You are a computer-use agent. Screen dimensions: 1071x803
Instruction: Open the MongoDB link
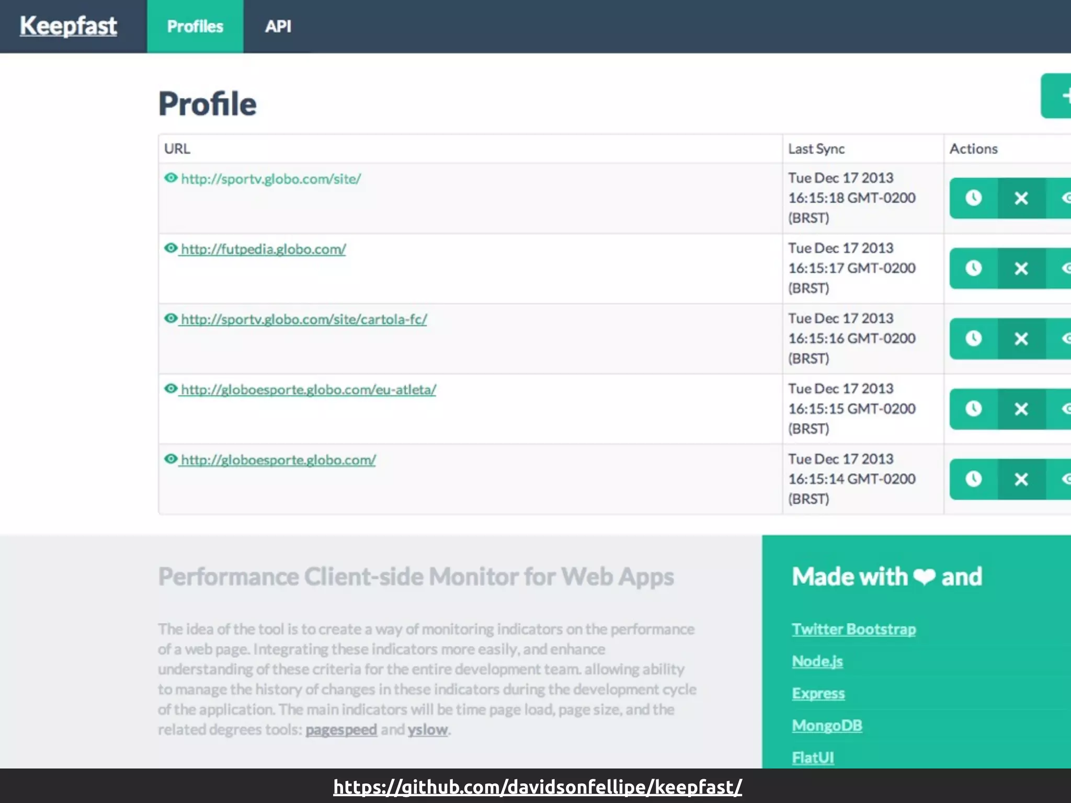tap(827, 726)
